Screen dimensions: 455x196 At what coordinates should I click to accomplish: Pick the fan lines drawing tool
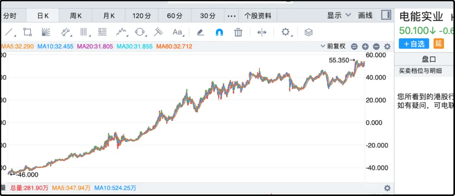point(46,32)
